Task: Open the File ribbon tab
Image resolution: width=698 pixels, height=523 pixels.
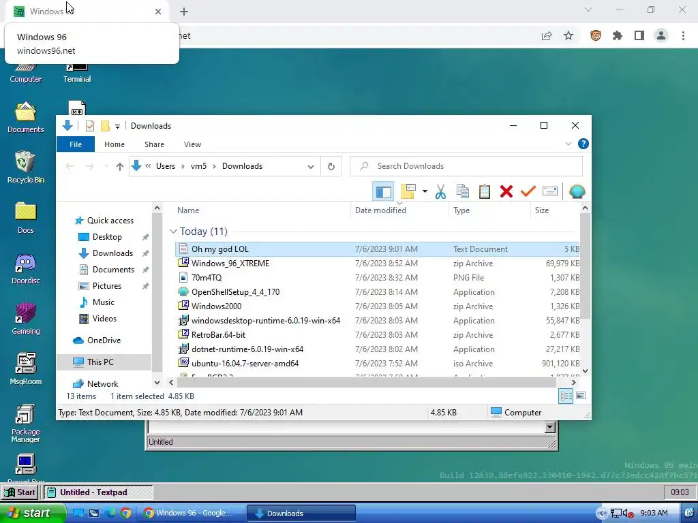Action: coord(76,144)
